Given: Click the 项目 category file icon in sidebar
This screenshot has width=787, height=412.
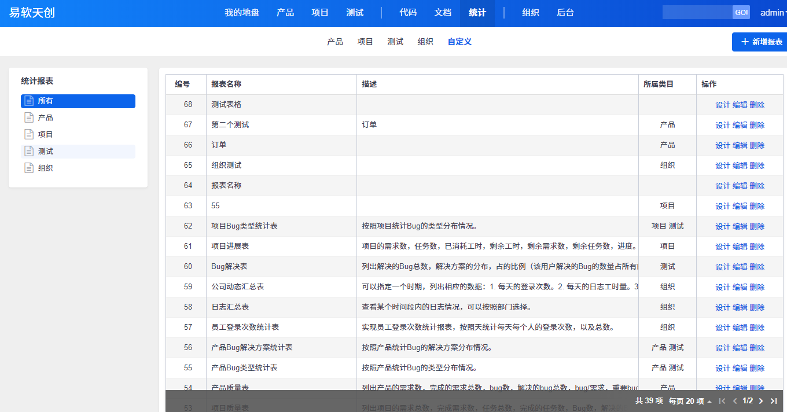Looking at the screenshot, I should tap(29, 135).
